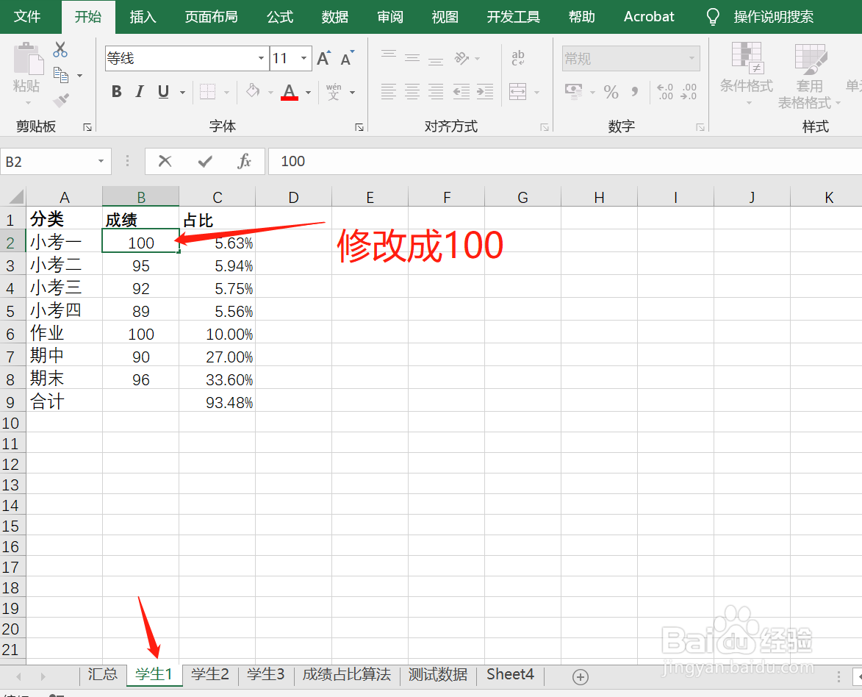Open the 汇总 worksheet tab
This screenshot has width=862, height=697.
103,674
